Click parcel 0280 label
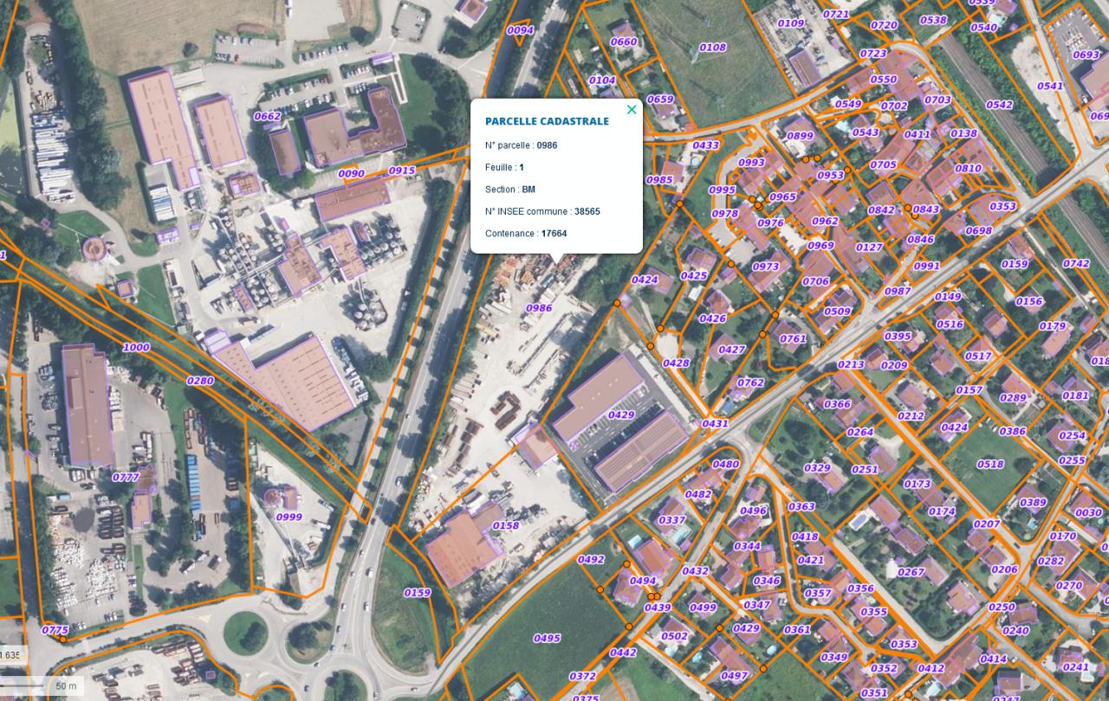The width and height of the screenshot is (1109, 701). (x=200, y=381)
